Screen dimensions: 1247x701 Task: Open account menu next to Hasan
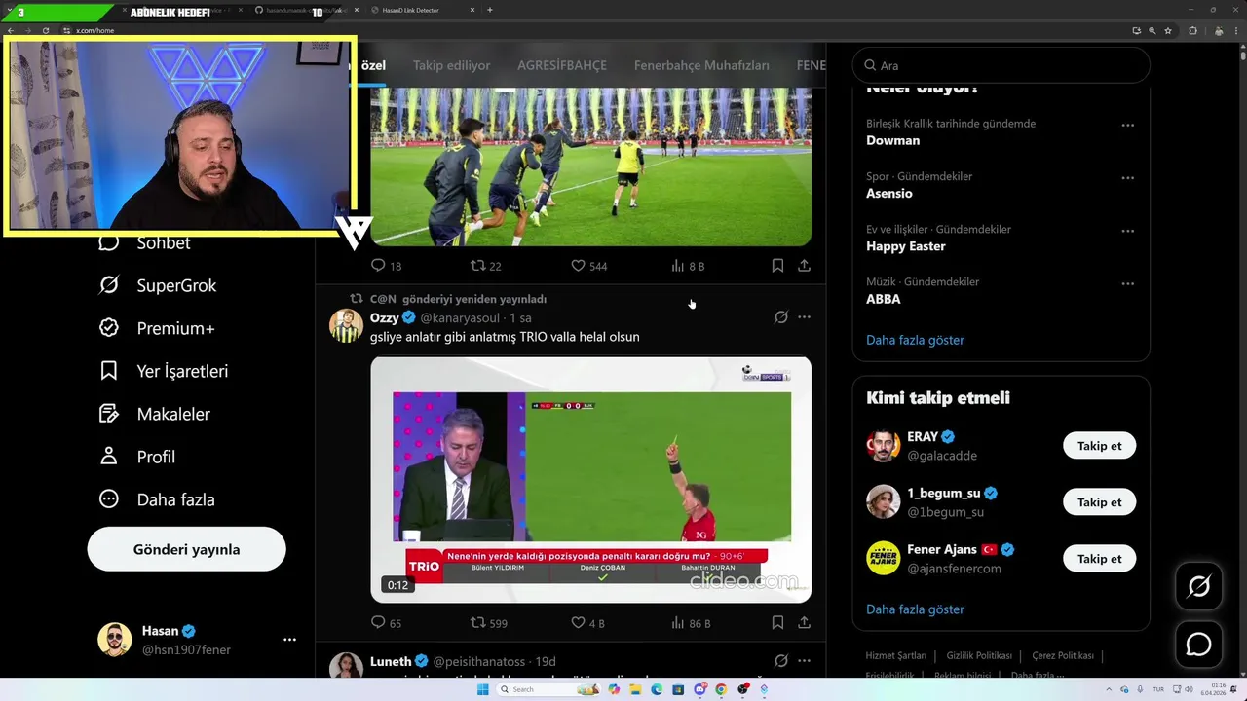click(289, 640)
